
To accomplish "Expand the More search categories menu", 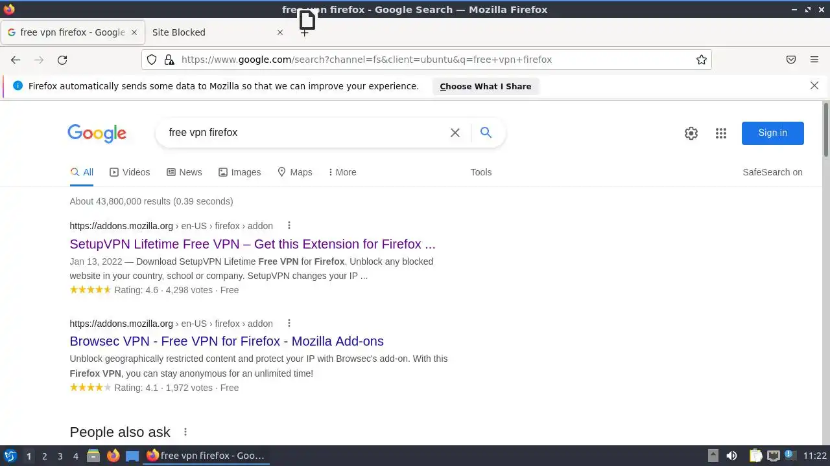I will pos(342,172).
